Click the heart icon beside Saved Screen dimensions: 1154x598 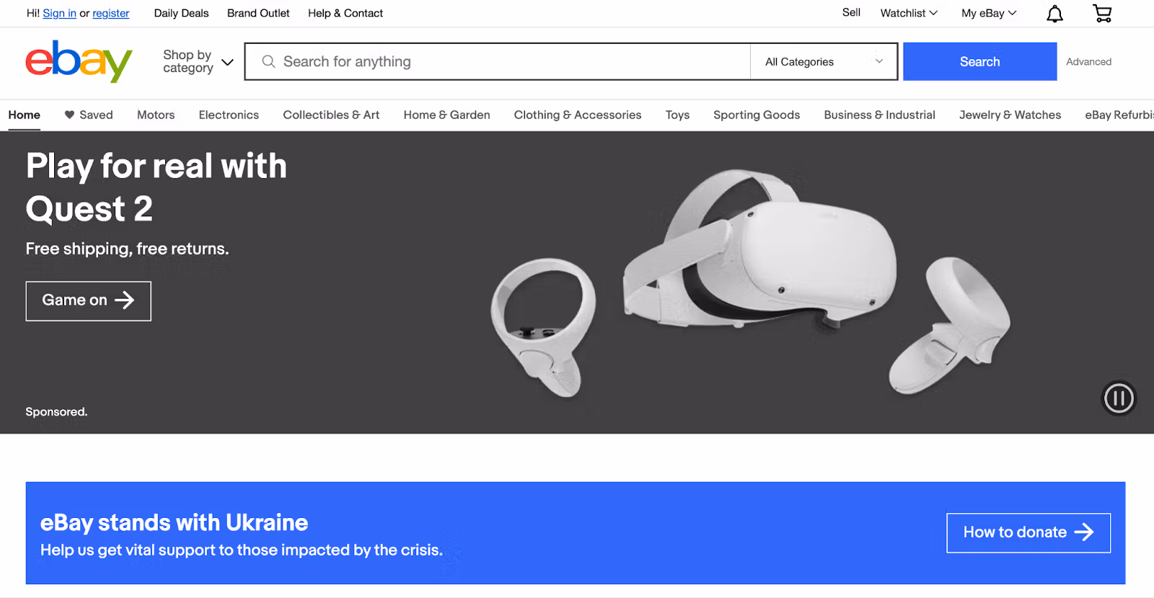point(69,115)
